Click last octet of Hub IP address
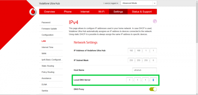The width and height of the screenshot is (198, 95). click(153, 51)
